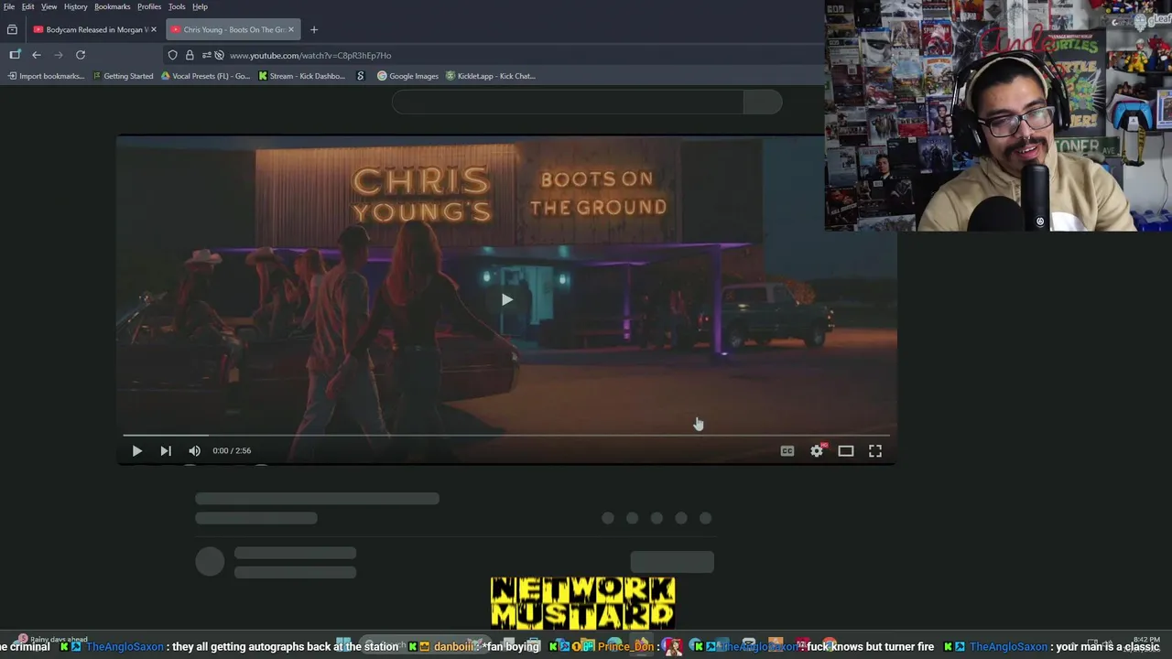Screen dimensions: 1172x659
Task: Switch to theater mode
Action: click(846, 450)
